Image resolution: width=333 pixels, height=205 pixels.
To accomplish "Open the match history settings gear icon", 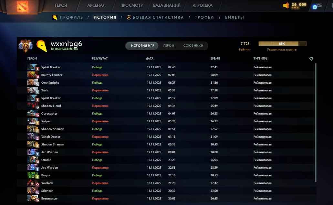I will pyautogui.click(x=311, y=59).
